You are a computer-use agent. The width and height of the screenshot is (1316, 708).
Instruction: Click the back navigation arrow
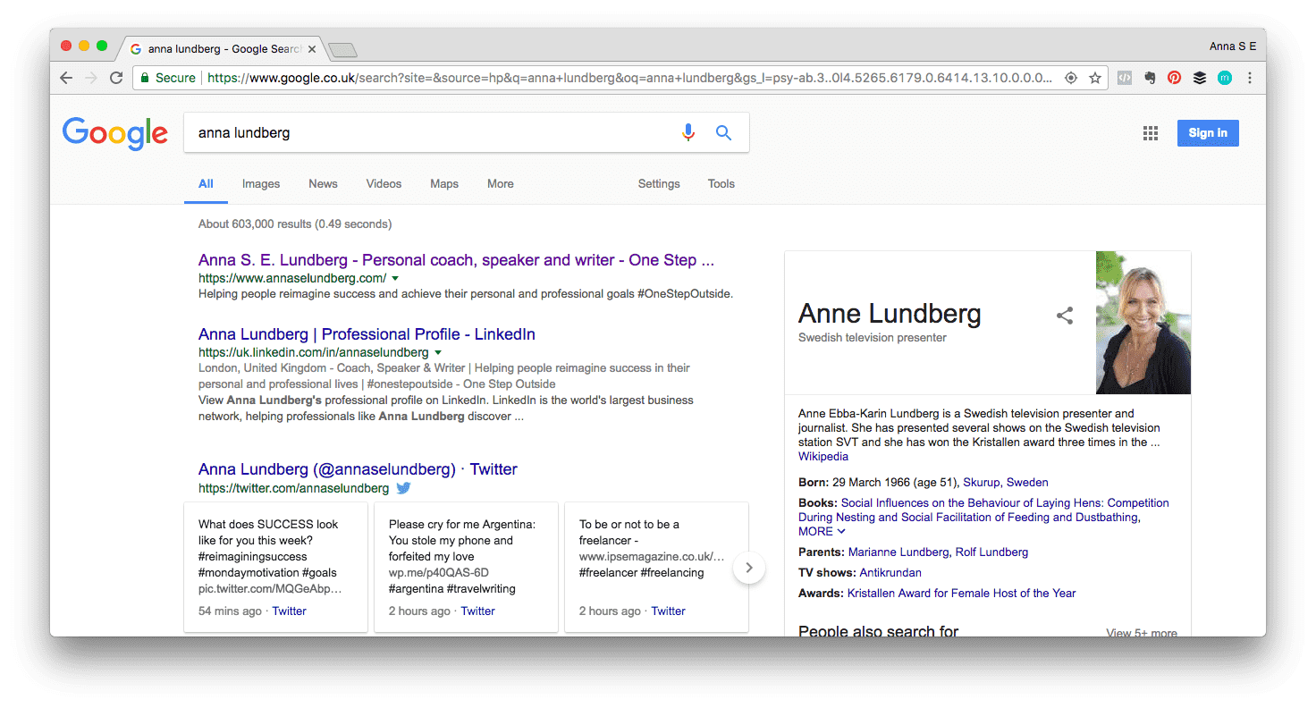tap(65, 78)
